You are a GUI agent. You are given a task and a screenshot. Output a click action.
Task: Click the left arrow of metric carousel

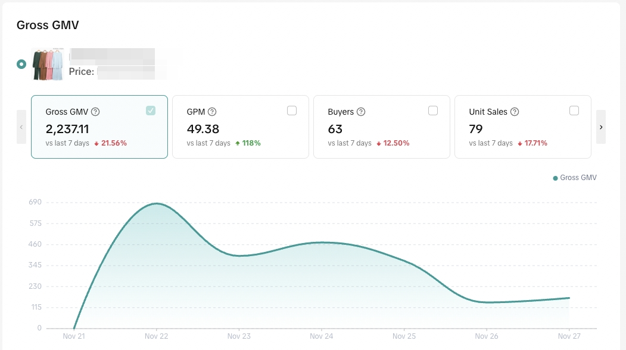click(x=21, y=127)
